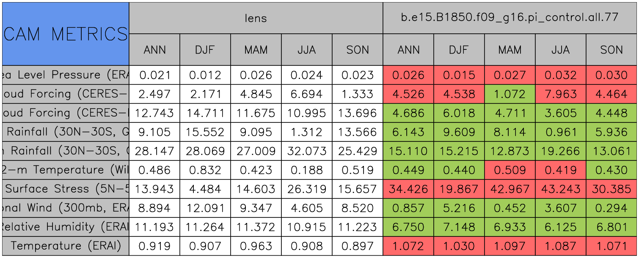The width and height of the screenshot is (639, 258).
Task: Select the DJF column header under lens
Action: [x=205, y=50]
